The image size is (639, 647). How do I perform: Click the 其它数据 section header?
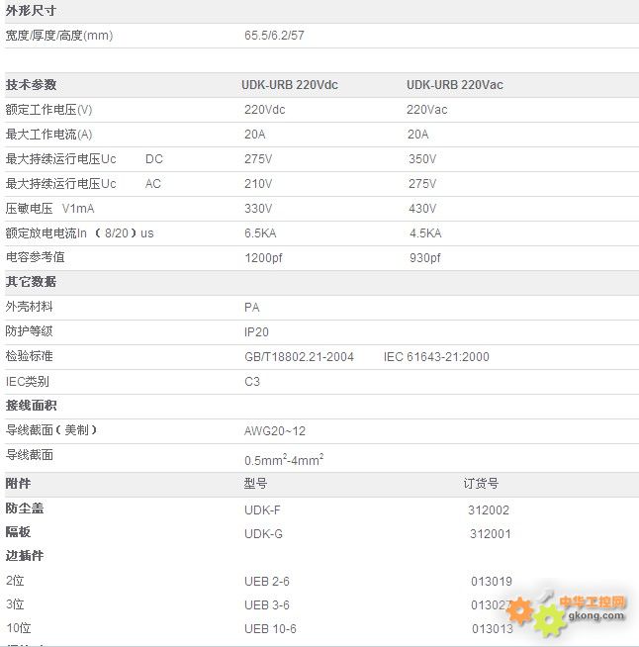31,282
